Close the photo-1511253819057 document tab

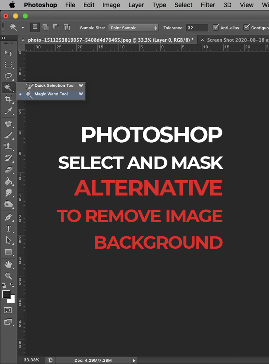point(23,40)
